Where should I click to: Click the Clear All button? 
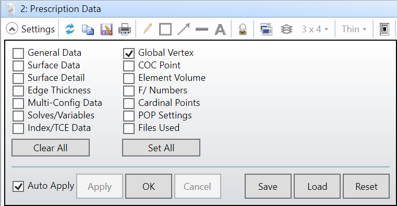point(51,148)
